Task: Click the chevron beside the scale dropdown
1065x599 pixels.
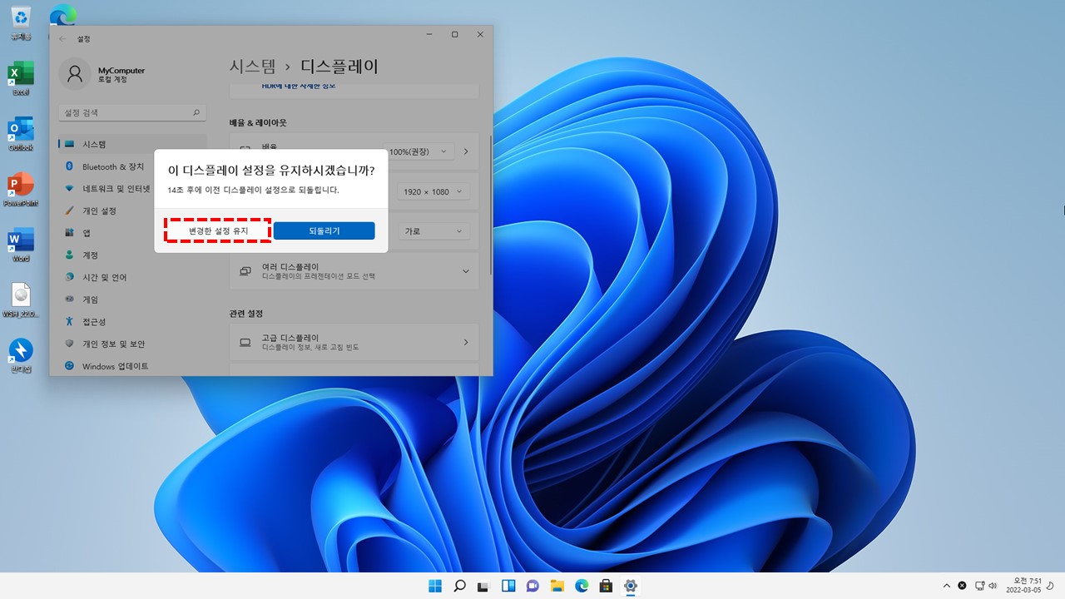Action: [x=466, y=151]
